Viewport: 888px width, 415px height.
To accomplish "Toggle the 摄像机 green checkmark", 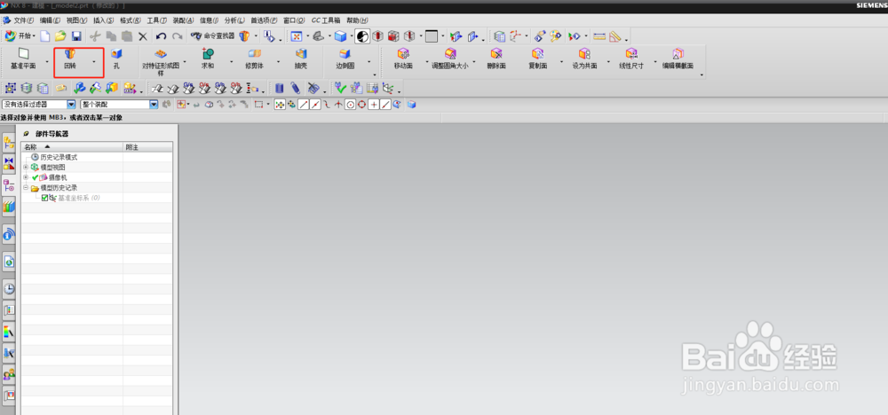I will click(36, 177).
